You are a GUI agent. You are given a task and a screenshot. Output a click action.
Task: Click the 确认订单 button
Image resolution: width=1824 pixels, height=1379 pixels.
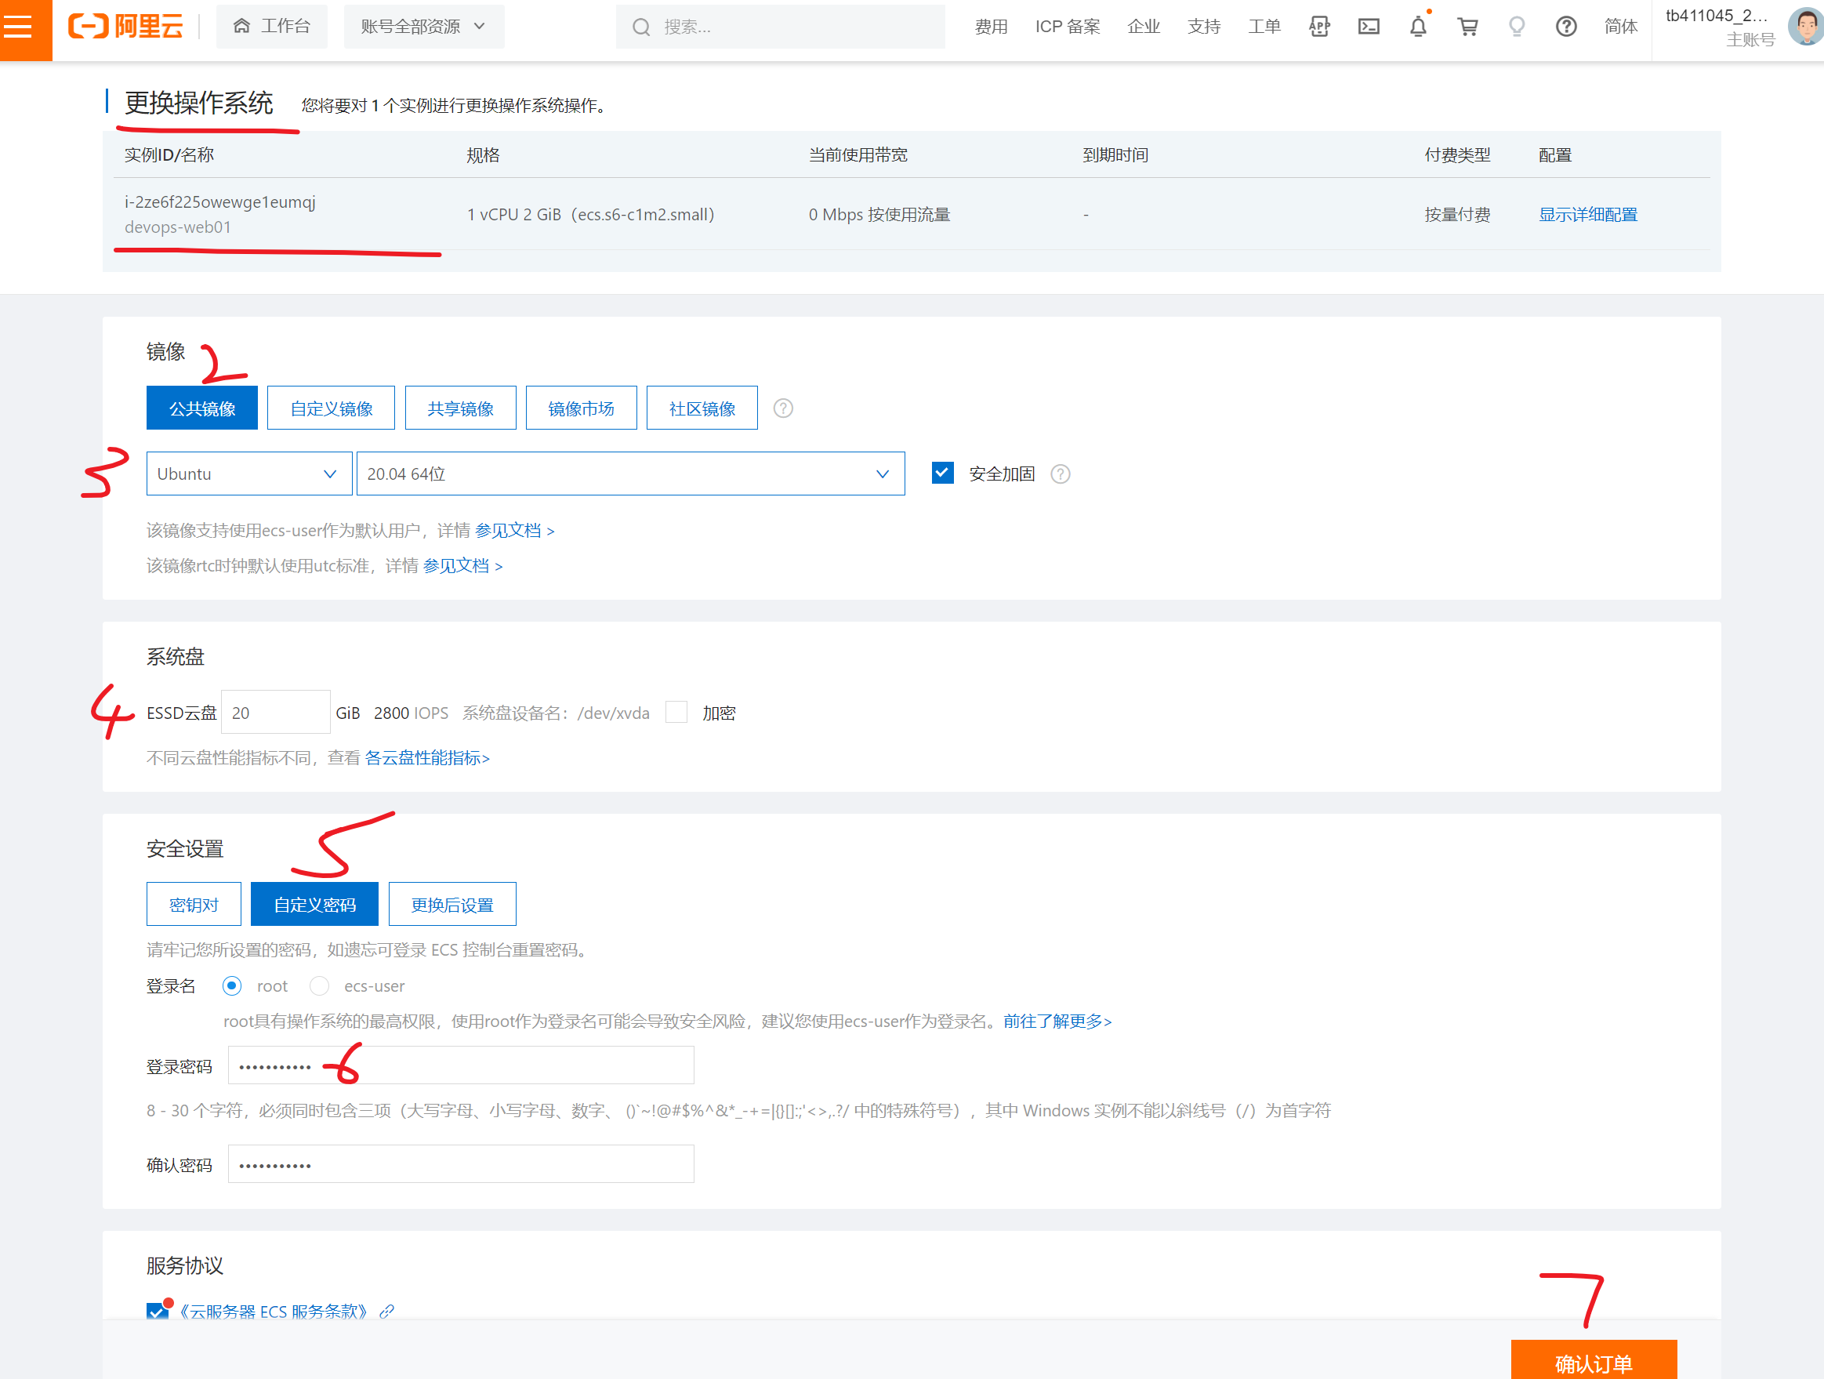click(x=1593, y=1361)
